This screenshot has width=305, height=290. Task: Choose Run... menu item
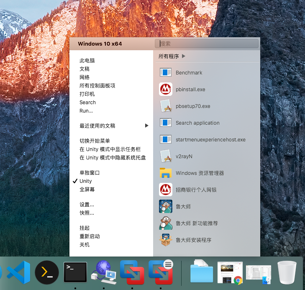pyautogui.click(x=86, y=110)
